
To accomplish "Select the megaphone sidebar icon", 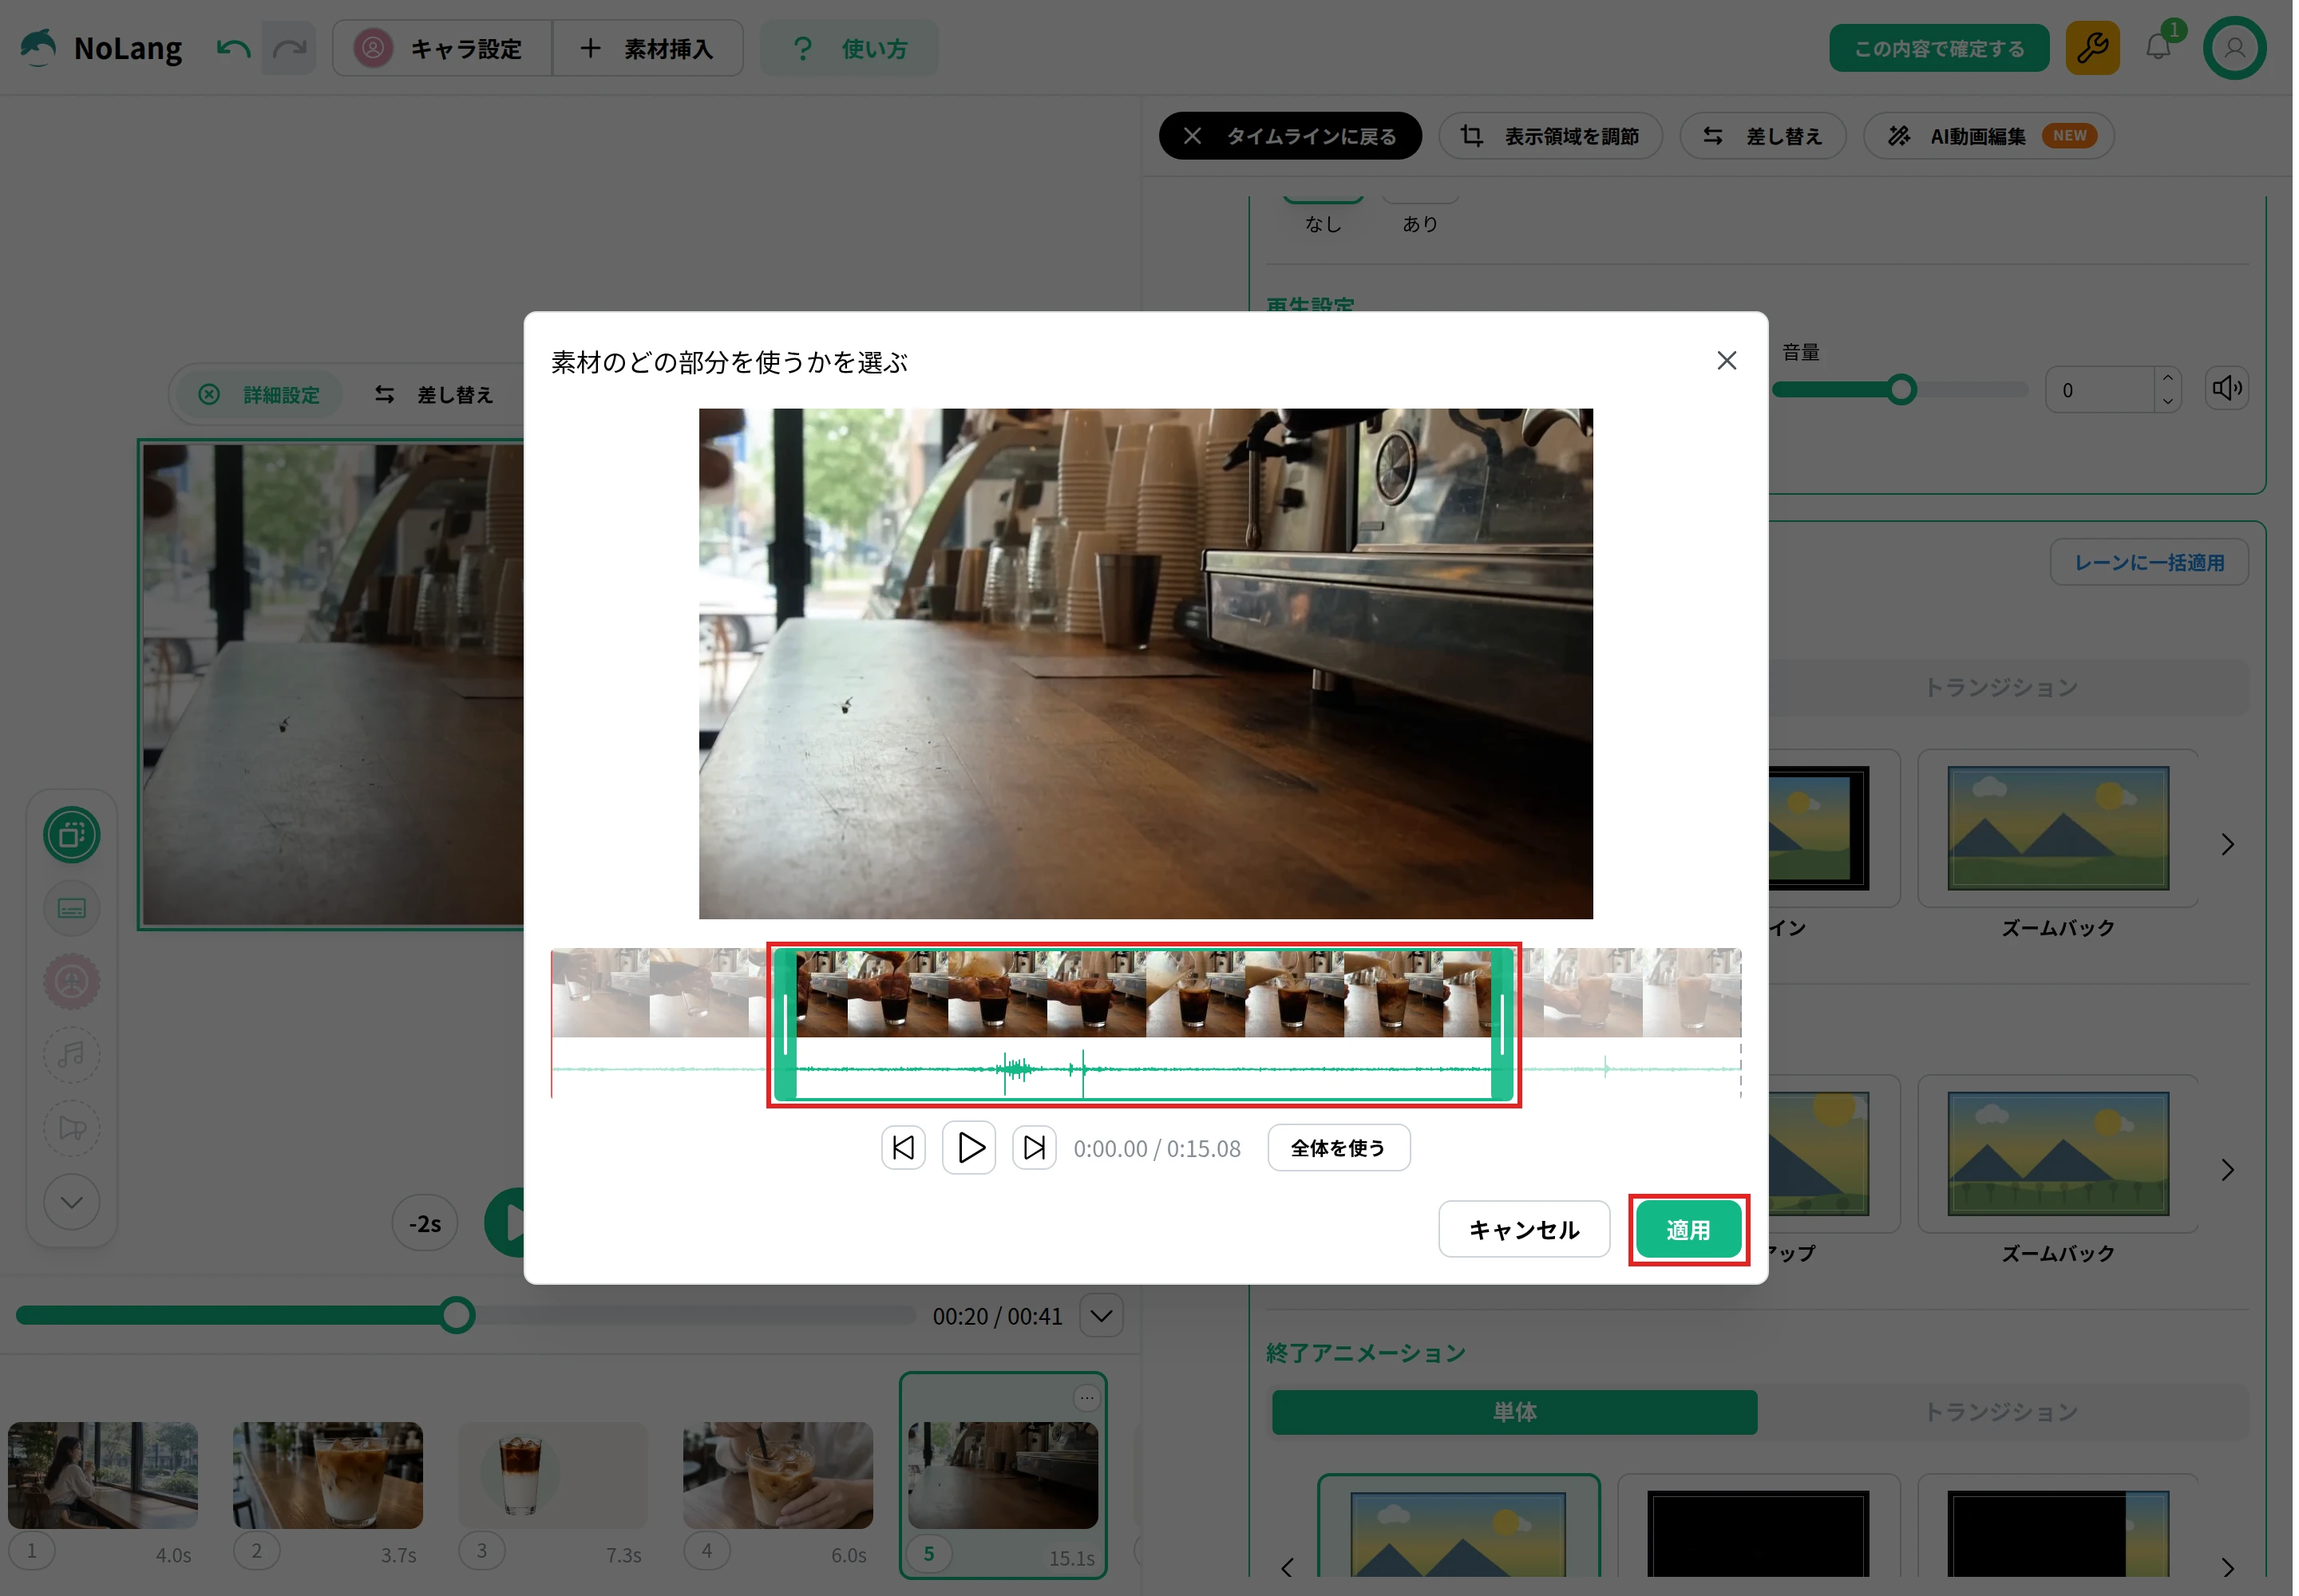I will (x=72, y=1128).
